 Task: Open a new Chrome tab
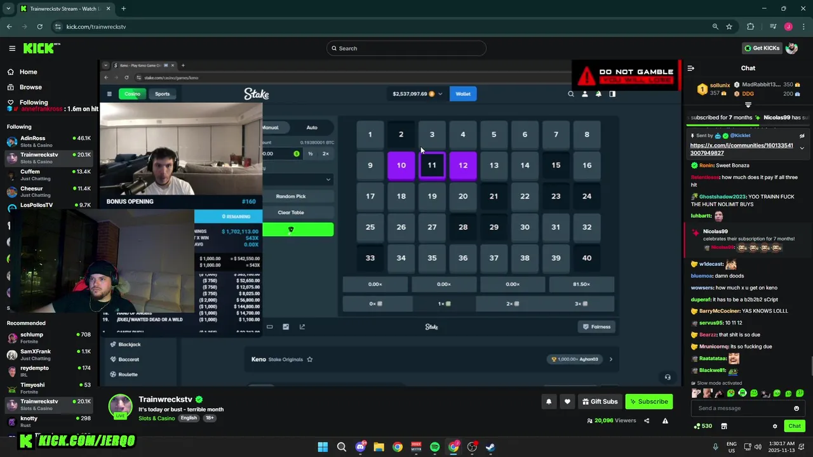(x=123, y=9)
